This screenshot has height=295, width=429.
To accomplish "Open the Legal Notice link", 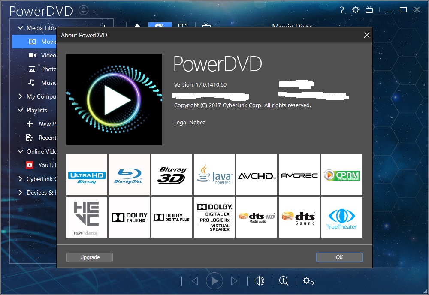I will click(x=190, y=123).
